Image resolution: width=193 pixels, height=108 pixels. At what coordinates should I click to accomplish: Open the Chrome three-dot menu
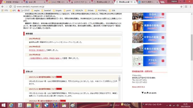190,7
